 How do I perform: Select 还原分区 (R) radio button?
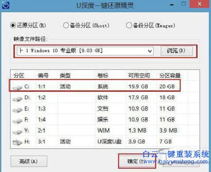[13, 26]
